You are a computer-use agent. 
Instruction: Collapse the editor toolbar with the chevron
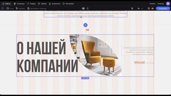tap(3, 8)
